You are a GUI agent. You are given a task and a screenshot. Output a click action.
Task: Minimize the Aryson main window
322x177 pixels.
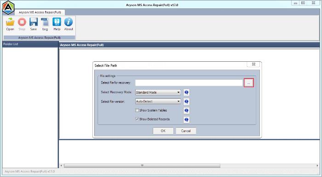295,3
